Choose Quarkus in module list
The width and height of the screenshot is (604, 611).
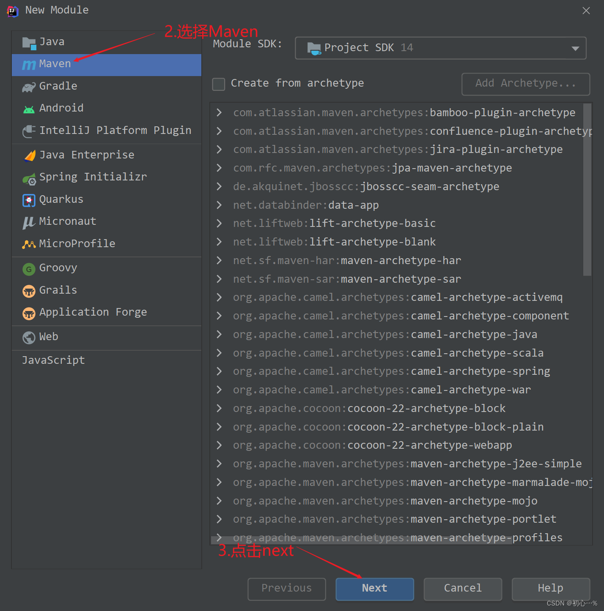click(x=107, y=200)
